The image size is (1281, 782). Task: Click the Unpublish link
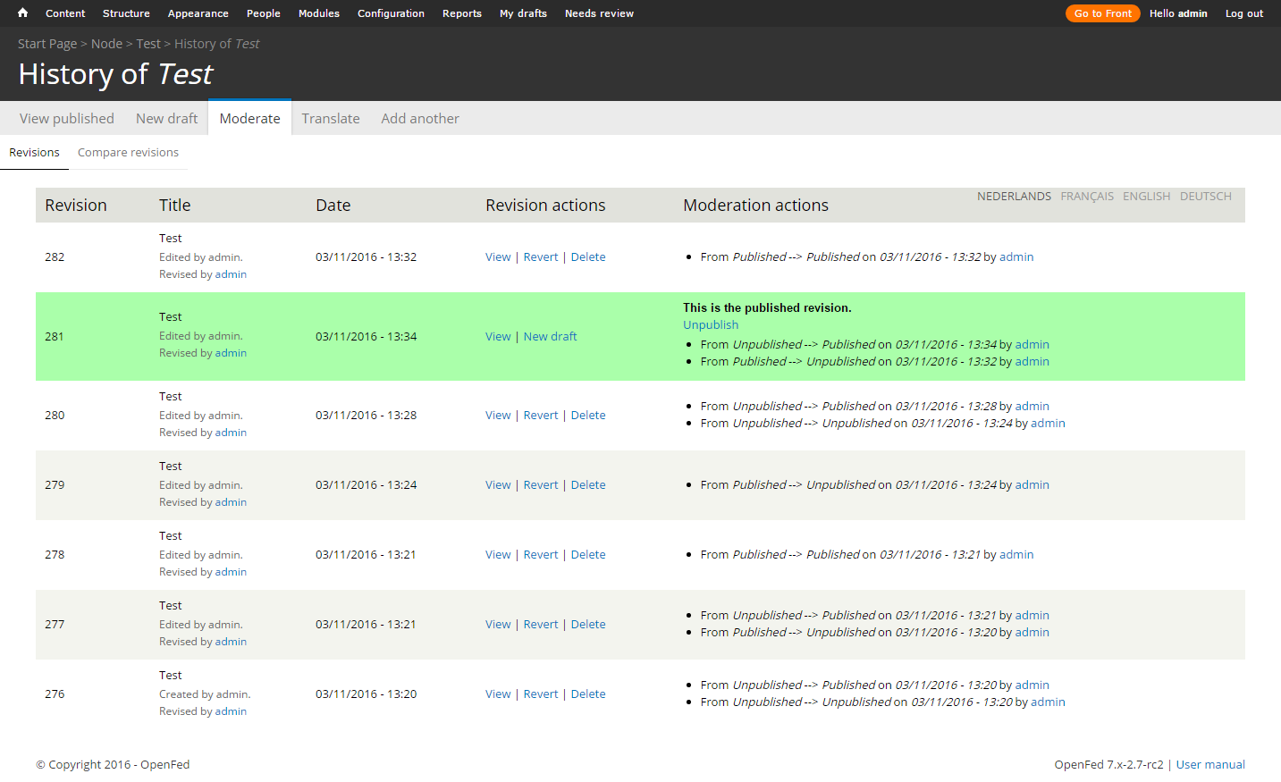pyautogui.click(x=711, y=325)
